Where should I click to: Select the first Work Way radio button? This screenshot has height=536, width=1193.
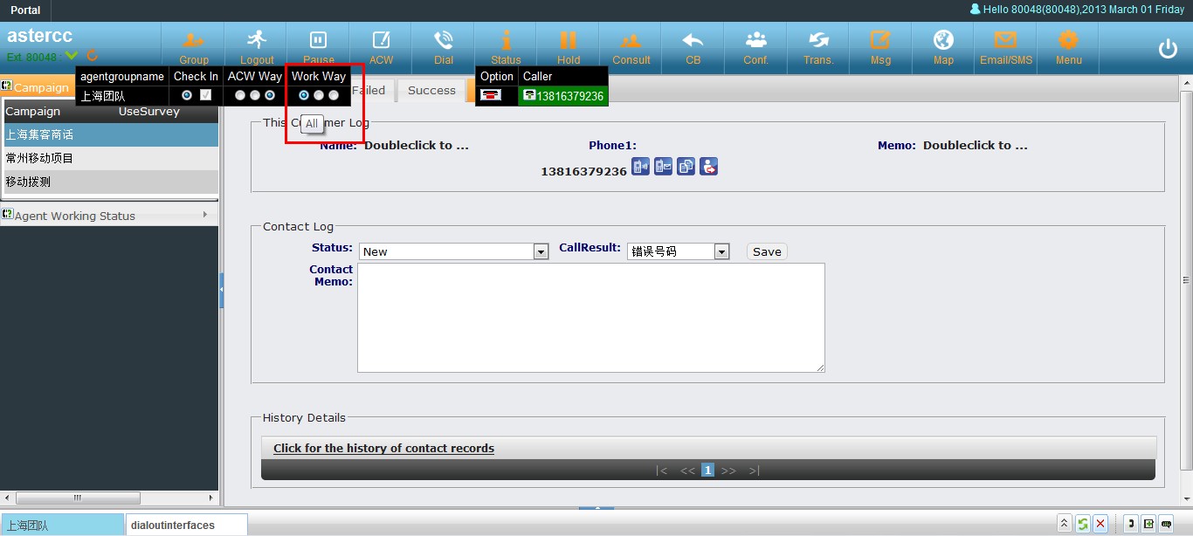[x=304, y=95]
